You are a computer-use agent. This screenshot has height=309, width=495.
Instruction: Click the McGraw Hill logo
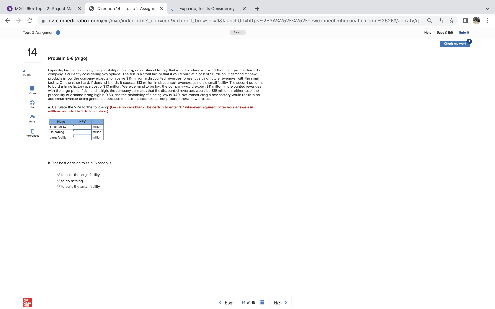27,302
